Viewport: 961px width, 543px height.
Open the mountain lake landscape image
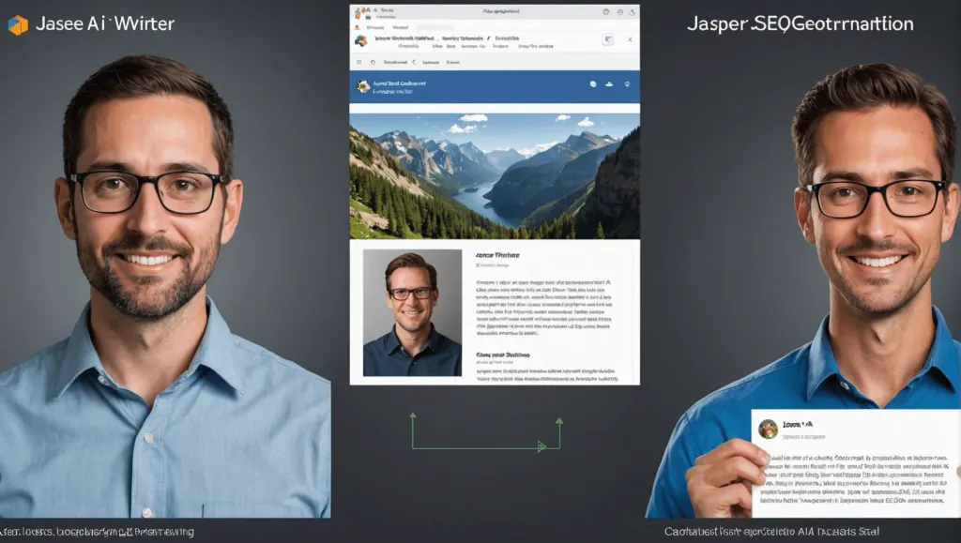(x=495, y=175)
